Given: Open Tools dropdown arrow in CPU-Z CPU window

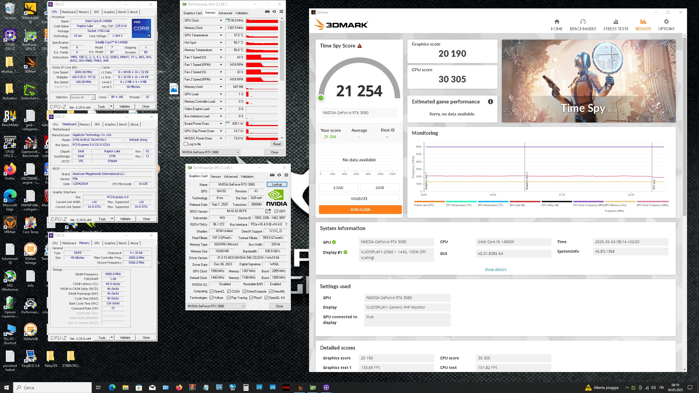Looking at the screenshot, I should click(x=111, y=106).
